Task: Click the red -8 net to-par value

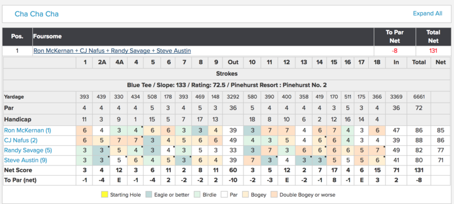Action: pyautogui.click(x=394, y=51)
